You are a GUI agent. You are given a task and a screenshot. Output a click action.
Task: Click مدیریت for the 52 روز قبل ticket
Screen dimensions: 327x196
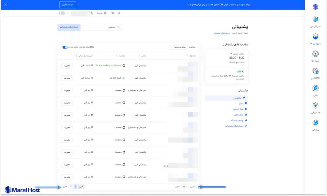[67, 127]
